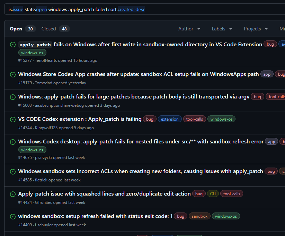Focus the issue search query field
The width and height of the screenshot is (285, 236).
(144, 9)
